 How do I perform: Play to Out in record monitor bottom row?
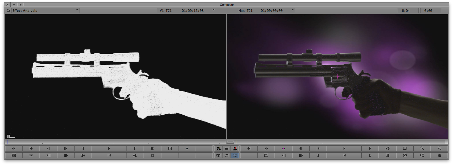(x=344, y=155)
